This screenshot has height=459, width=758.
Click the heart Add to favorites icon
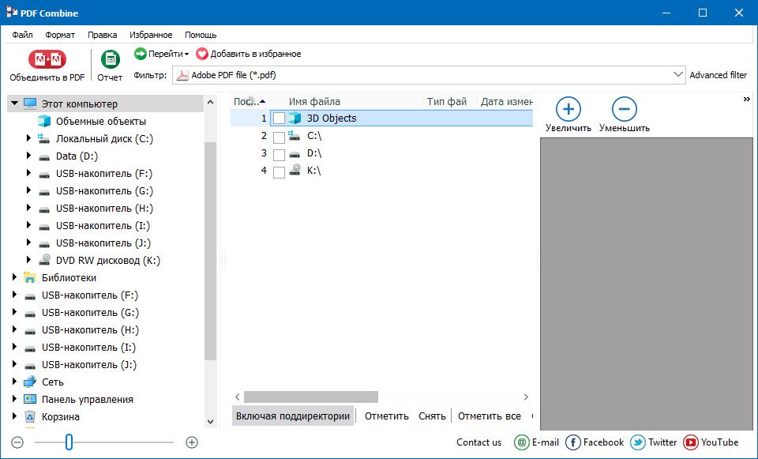[201, 54]
